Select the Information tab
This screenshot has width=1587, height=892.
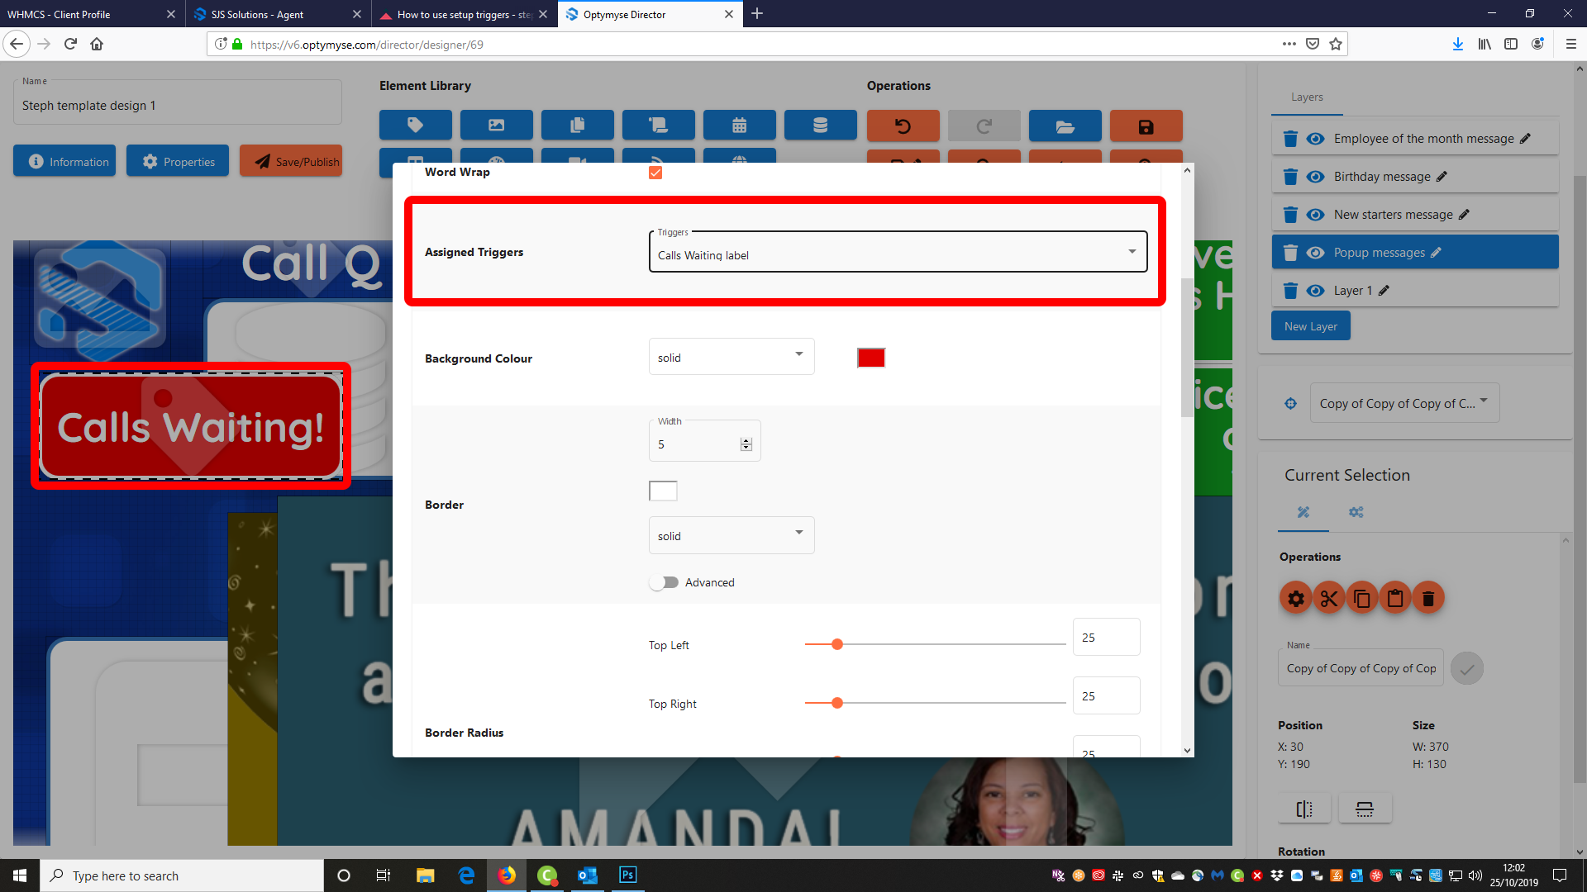tap(71, 161)
